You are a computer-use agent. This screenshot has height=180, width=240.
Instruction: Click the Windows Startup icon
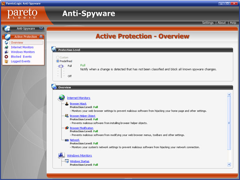(x=66, y=161)
